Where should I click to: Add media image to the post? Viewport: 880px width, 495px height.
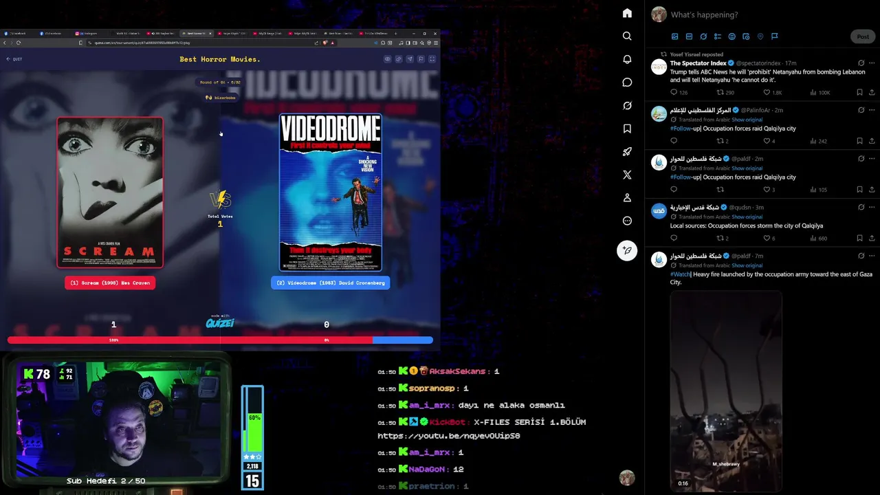(675, 36)
